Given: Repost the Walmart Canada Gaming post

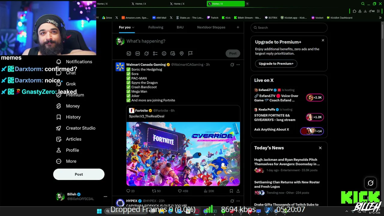Looking at the screenshot, I should coord(156,191).
